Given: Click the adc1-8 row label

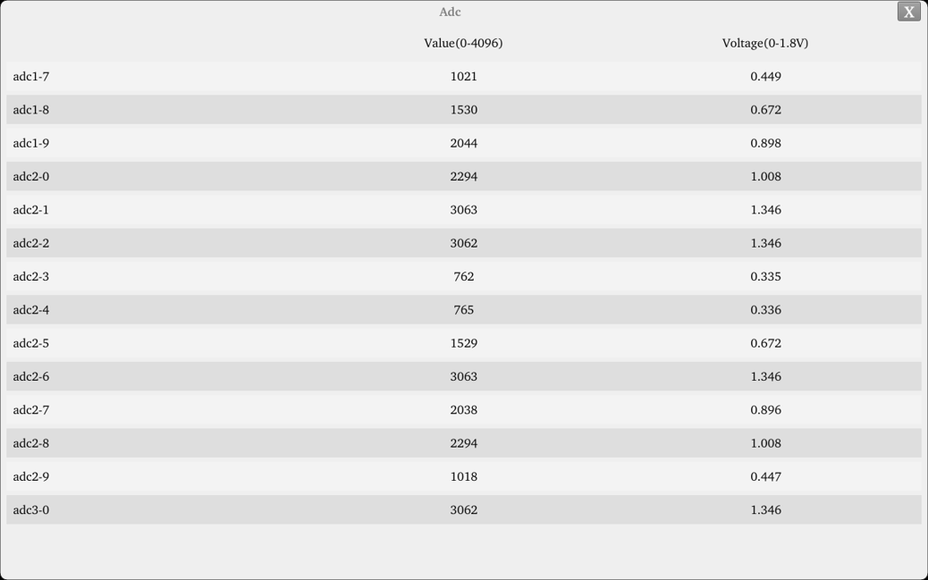Looking at the screenshot, I should pyautogui.click(x=31, y=110).
